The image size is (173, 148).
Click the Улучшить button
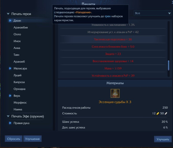click(x=163, y=139)
